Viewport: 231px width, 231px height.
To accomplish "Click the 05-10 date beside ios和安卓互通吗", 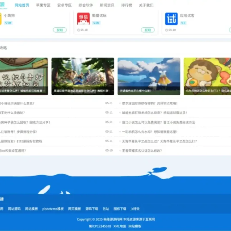I will tap(109, 150).
